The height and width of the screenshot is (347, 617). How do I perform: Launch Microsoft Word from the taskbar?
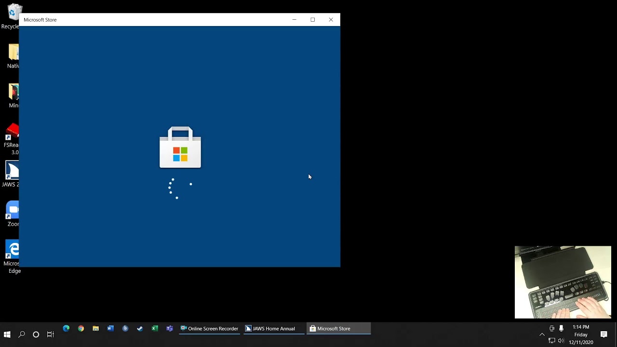[x=110, y=329]
